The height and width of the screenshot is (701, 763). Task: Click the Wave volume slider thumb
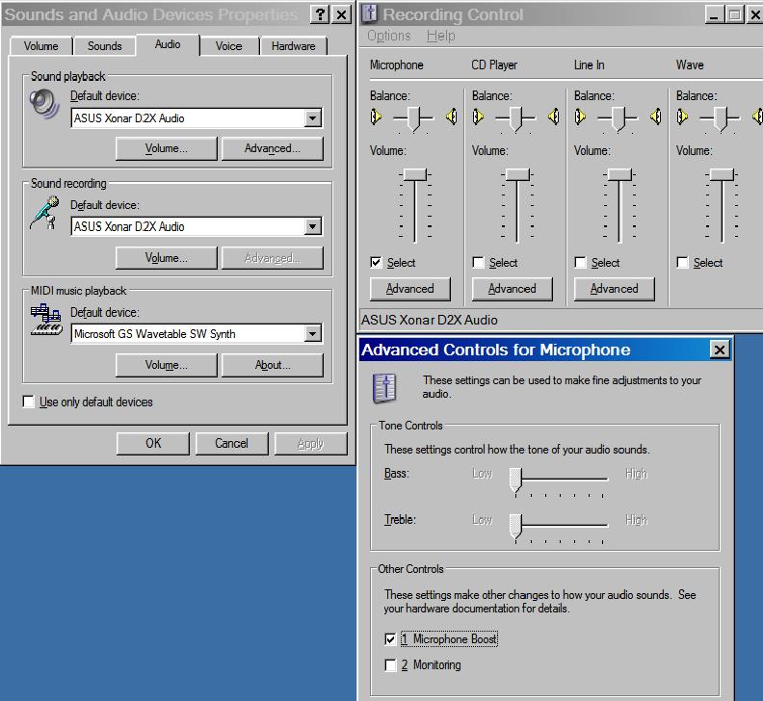coord(722,174)
